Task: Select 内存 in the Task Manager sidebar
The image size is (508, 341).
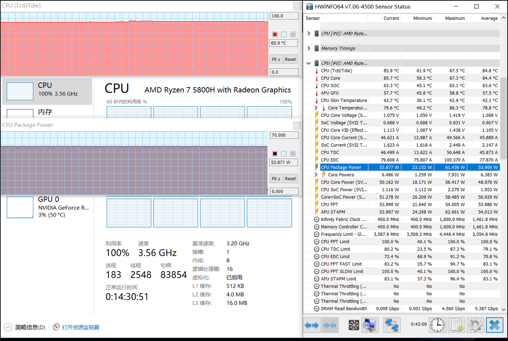Action: pyautogui.click(x=47, y=112)
